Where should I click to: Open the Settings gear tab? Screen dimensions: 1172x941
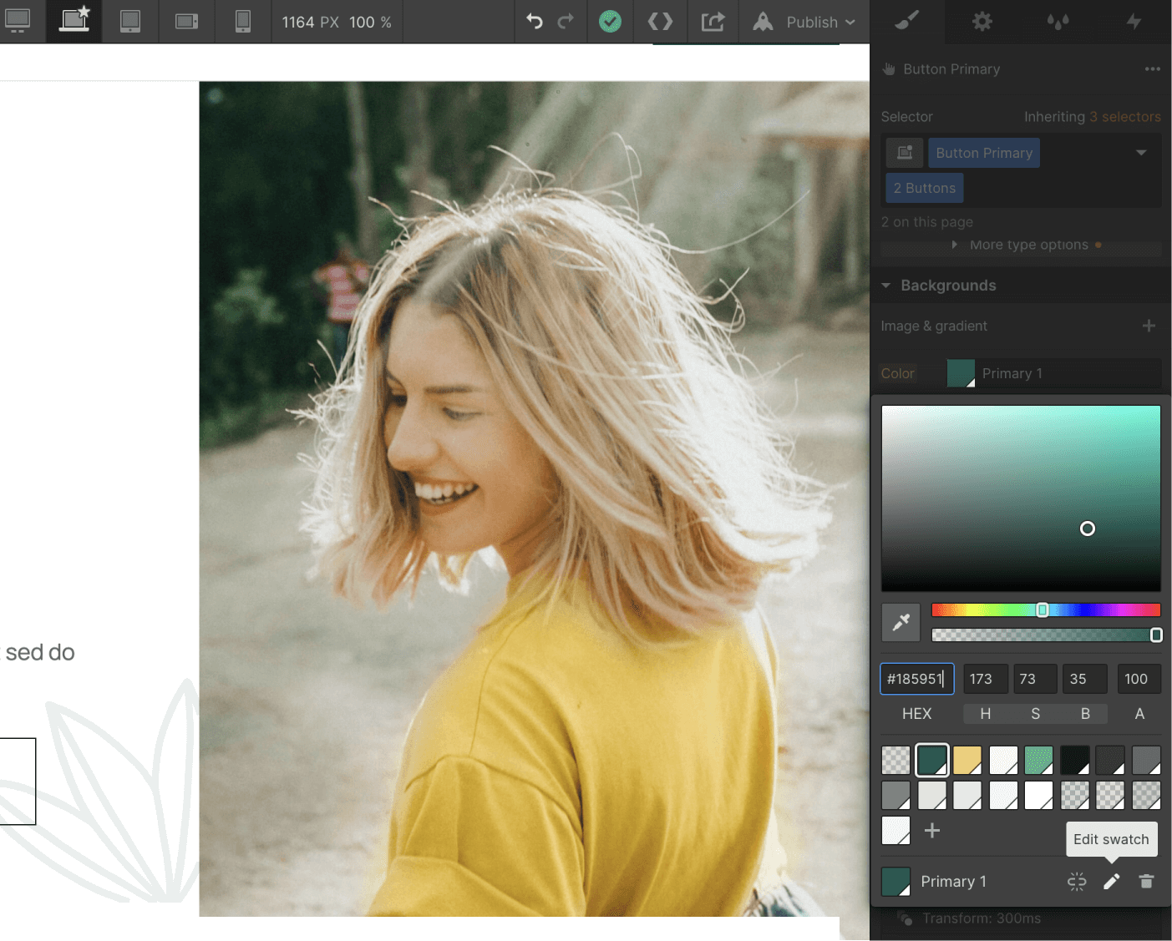982,22
